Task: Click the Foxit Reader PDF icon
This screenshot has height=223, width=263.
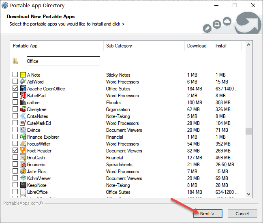Action: [23, 150]
